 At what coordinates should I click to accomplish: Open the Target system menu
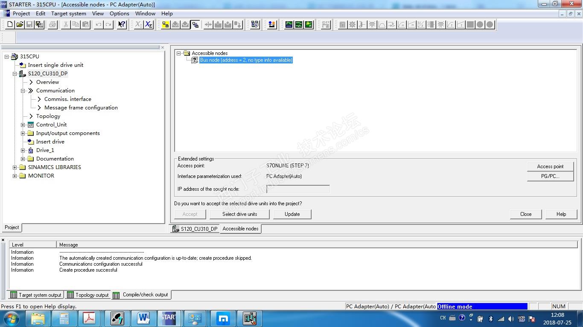69,14
